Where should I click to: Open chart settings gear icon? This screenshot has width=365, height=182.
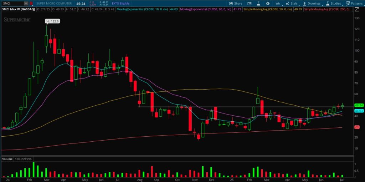(x=268, y=4)
